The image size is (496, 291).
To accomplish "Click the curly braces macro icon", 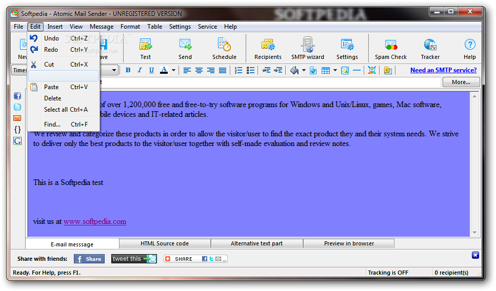I will 17,130.
